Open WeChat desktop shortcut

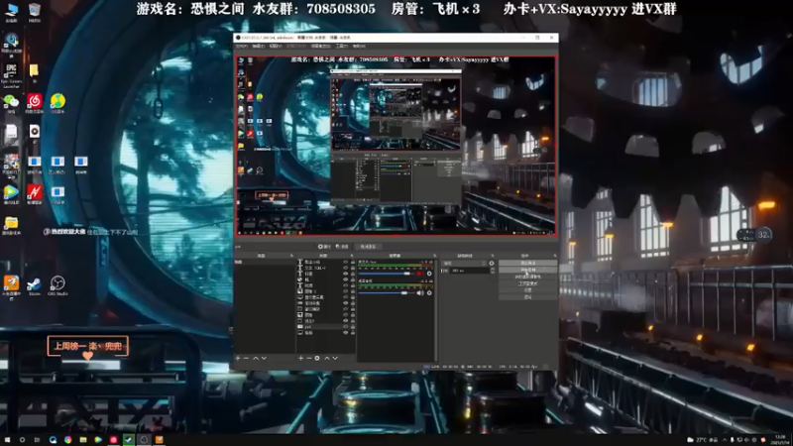pyautogui.click(x=11, y=104)
